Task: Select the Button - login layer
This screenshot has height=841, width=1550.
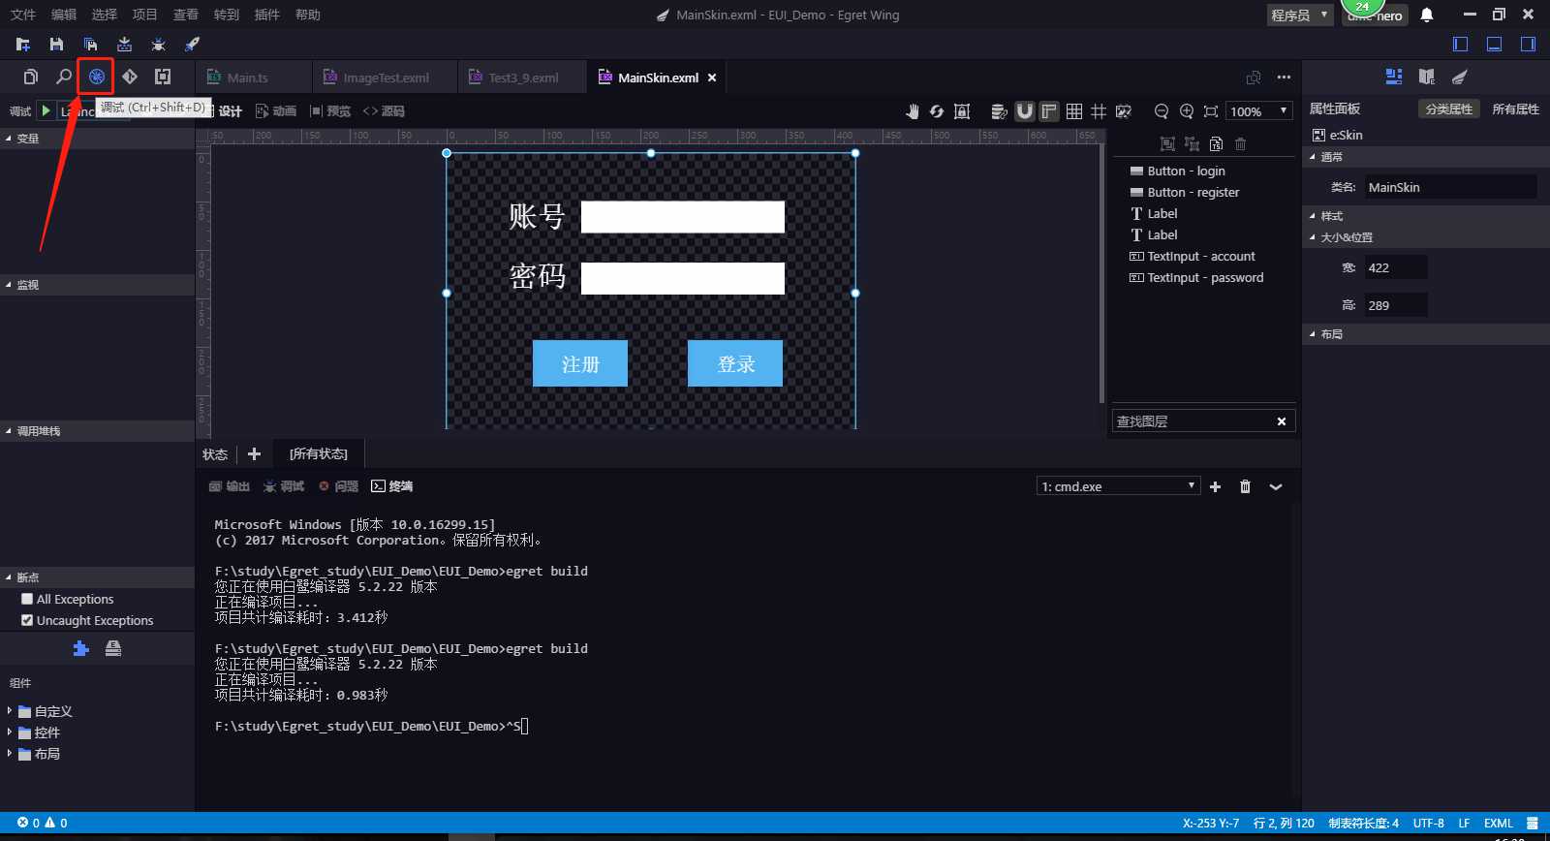Action: coord(1186,171)
